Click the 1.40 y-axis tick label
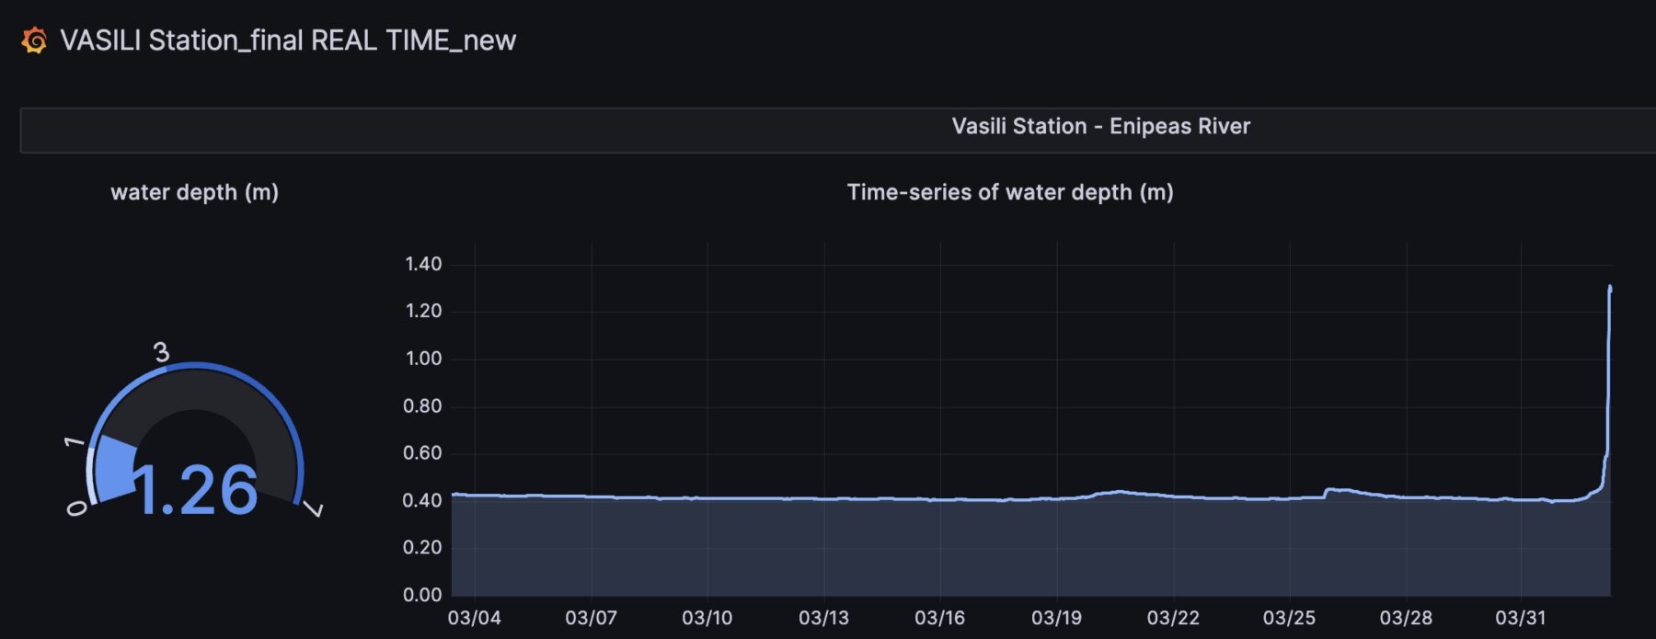This screenshot has height=639, width=1656. pyautogui.click(x=423, y=264)
